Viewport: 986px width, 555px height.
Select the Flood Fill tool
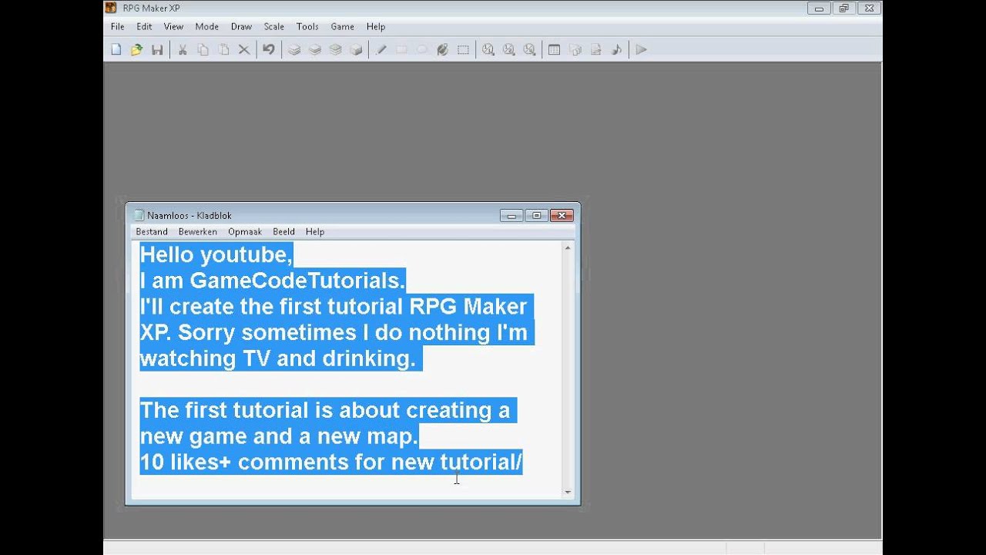(442, 49)
